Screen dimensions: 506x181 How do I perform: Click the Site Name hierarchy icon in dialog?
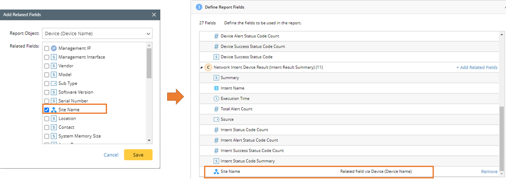(x=54, y=110)
